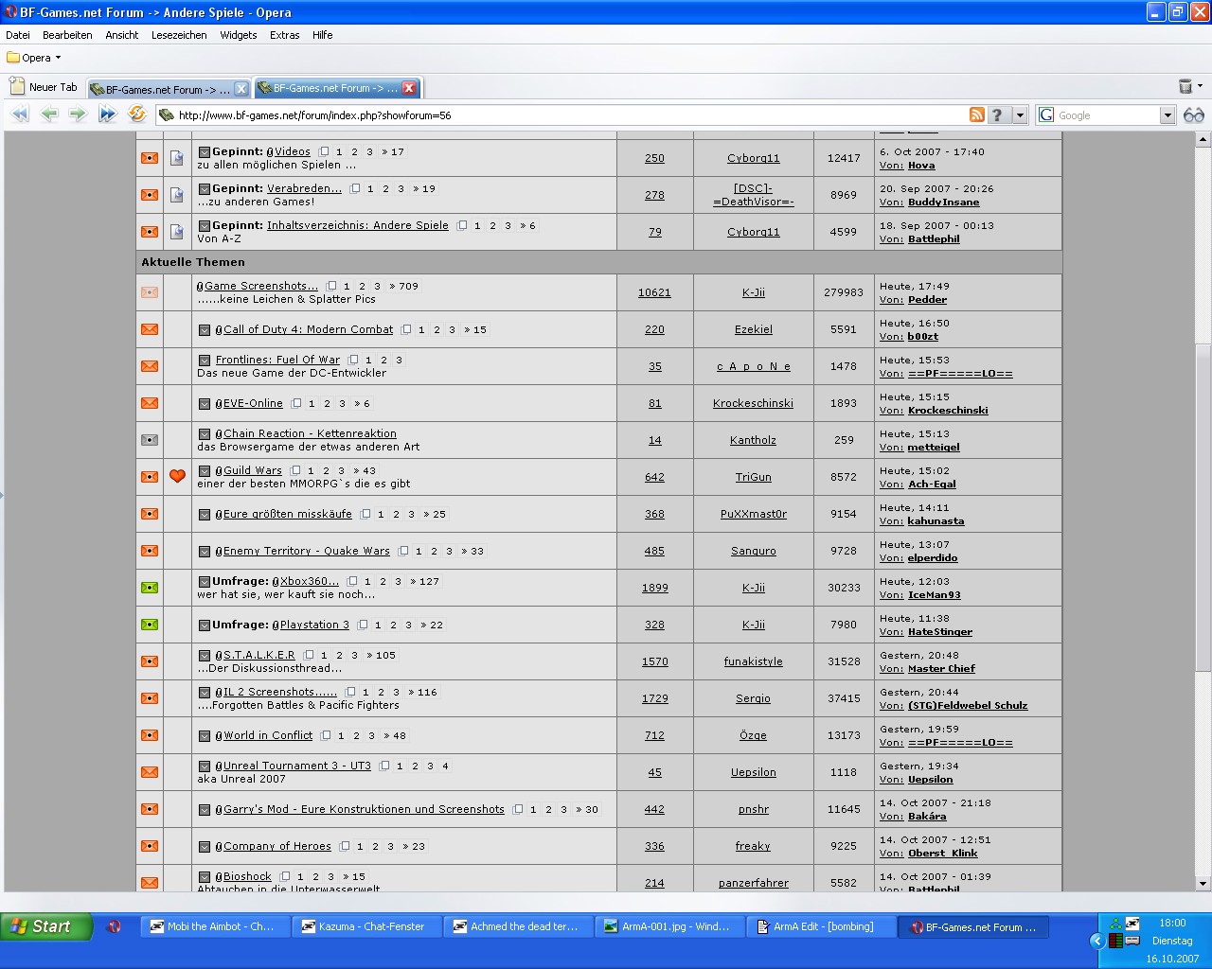Click the vertical scrollbar down arrow
1212x969 pixels.
tap(1203, 884)
